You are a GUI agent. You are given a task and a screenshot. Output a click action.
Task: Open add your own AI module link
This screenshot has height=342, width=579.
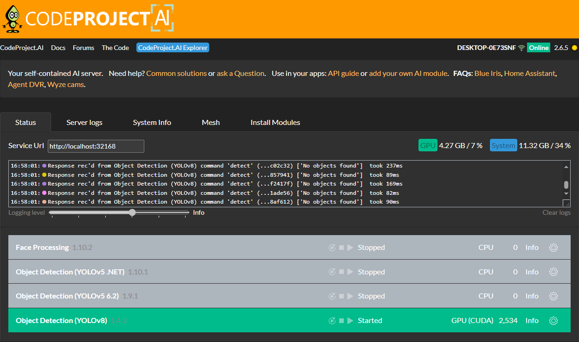pyautogui.click(x=408, y=73)
